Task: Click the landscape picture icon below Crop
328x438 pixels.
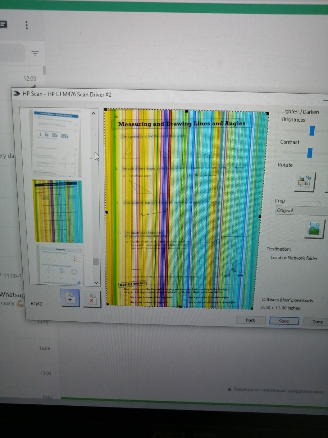Action: click(314, 229)
